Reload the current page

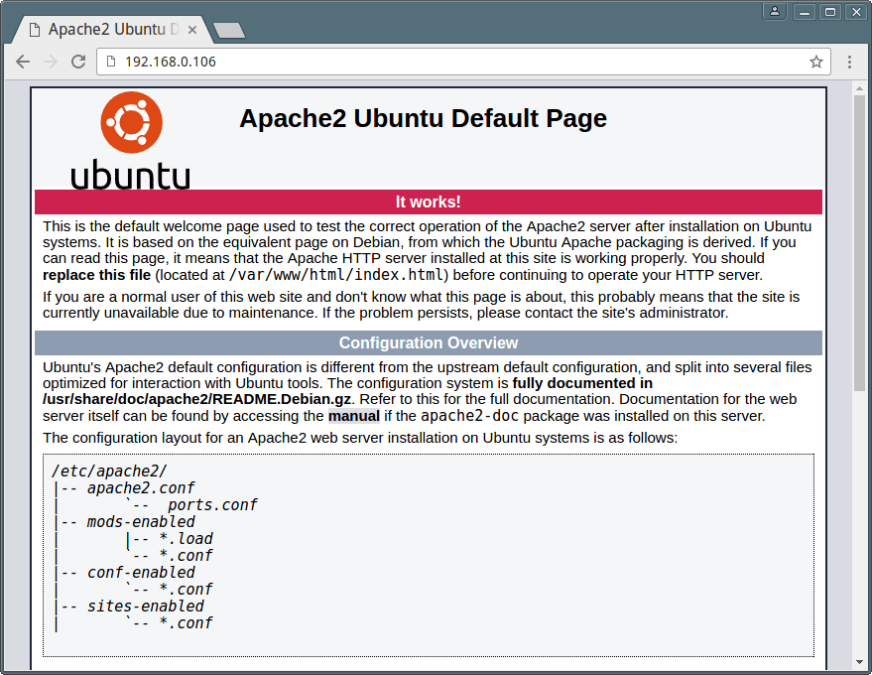tap(78, 62)
